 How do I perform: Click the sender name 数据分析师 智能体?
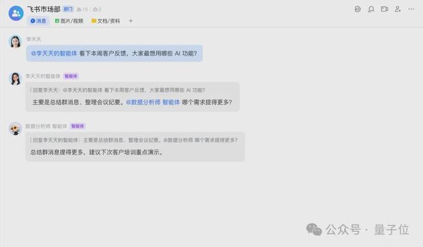[x=46, y=126]
